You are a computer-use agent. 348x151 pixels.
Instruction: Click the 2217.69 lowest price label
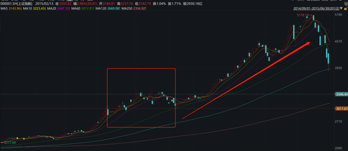tap(10, 143)
